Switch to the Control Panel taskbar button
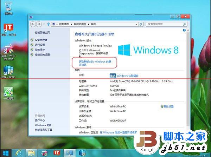211x157 pixels. (x=69, y=153)
